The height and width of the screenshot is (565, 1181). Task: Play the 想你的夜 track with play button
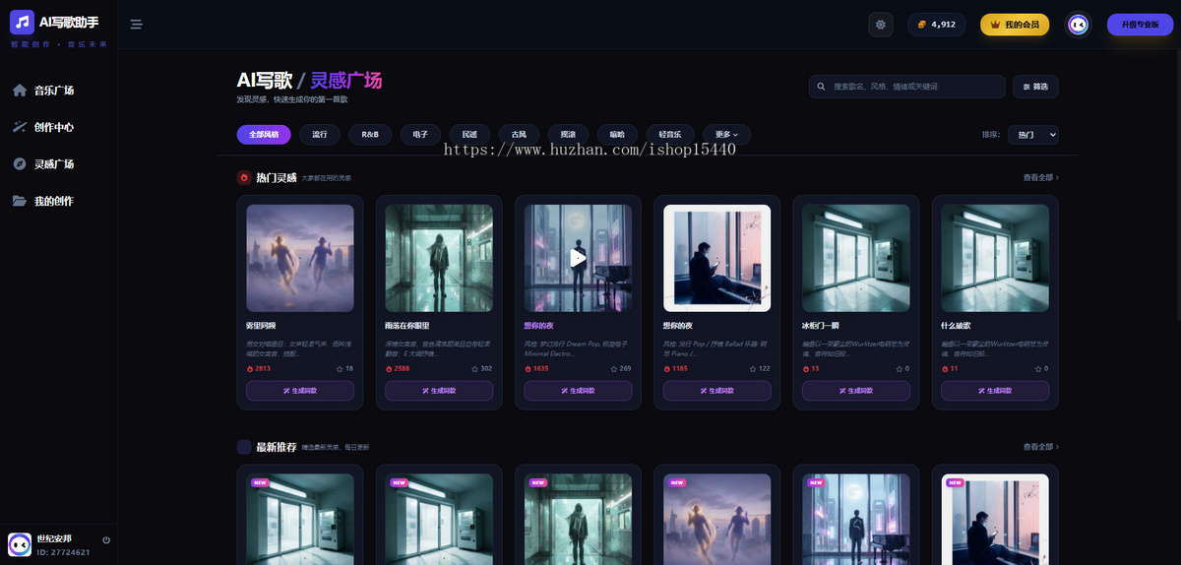[578, 258]
